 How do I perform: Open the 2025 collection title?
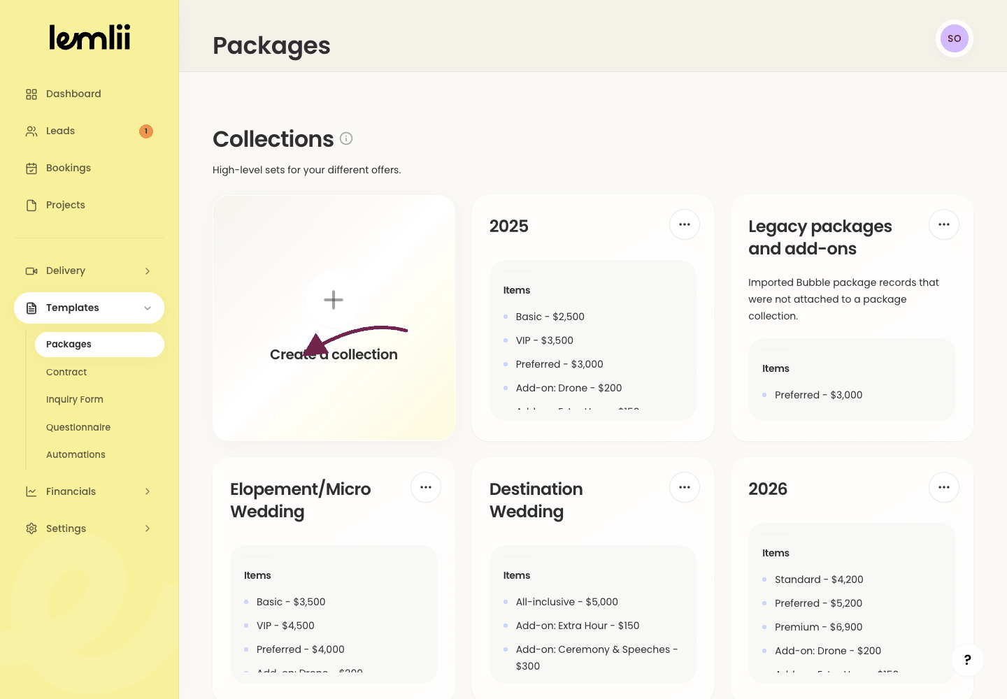point(509,226)
